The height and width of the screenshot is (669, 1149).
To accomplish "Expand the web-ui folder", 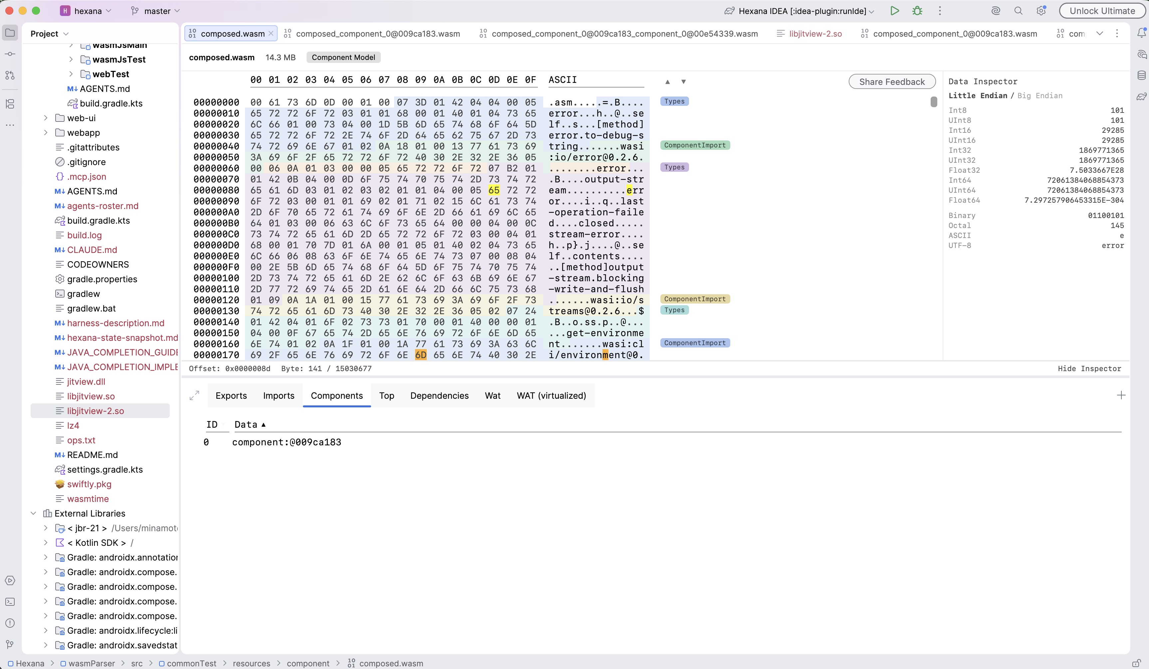I will tap(46, 117).
